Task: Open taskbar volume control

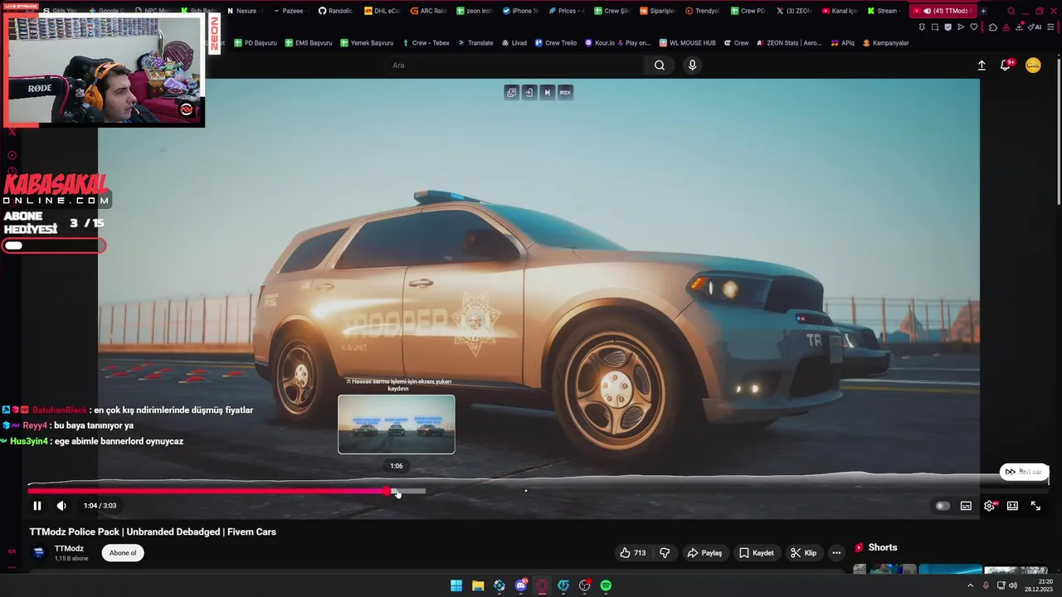Action: (x=1013, y=585)
